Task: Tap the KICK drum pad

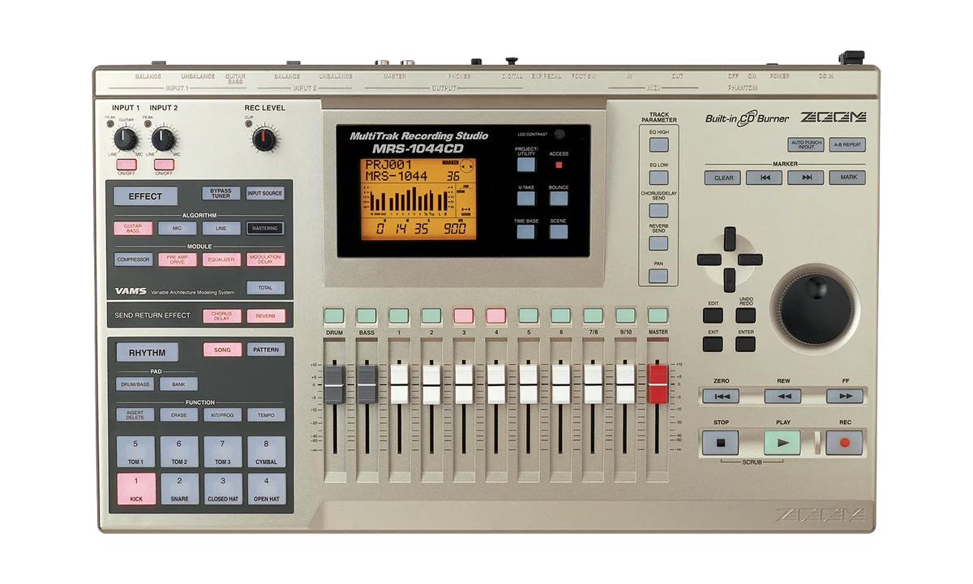Action: click(x=135, y=490)
